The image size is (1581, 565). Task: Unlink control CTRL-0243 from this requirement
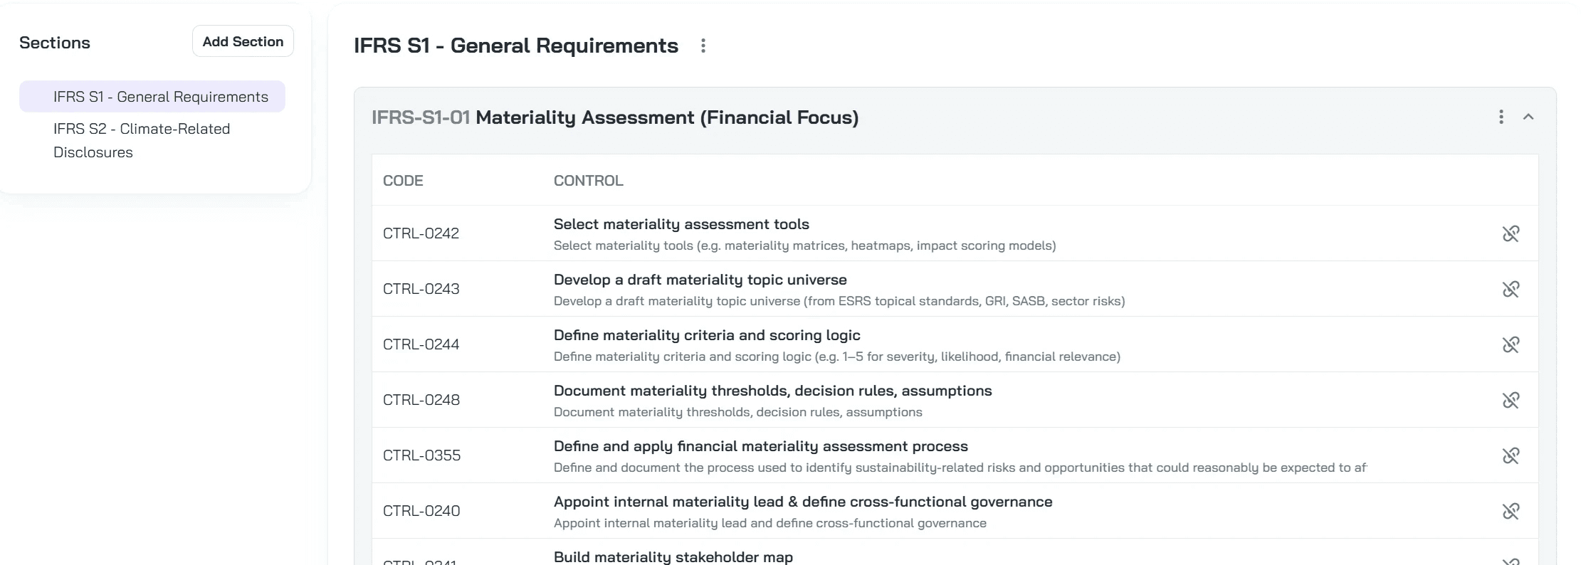[1511, 289]
